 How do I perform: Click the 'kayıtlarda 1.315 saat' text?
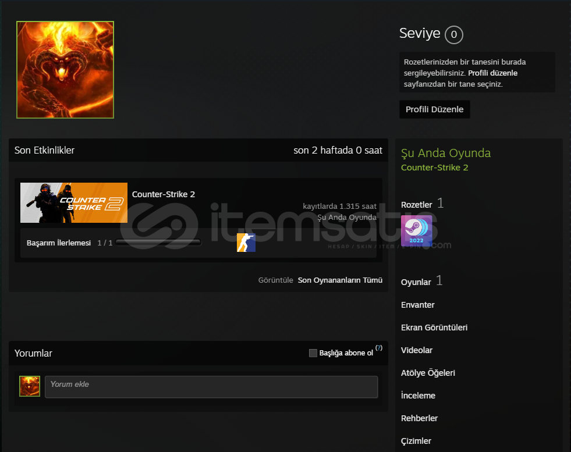(339, 207)
